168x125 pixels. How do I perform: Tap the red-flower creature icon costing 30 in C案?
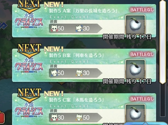pos(54,117)
